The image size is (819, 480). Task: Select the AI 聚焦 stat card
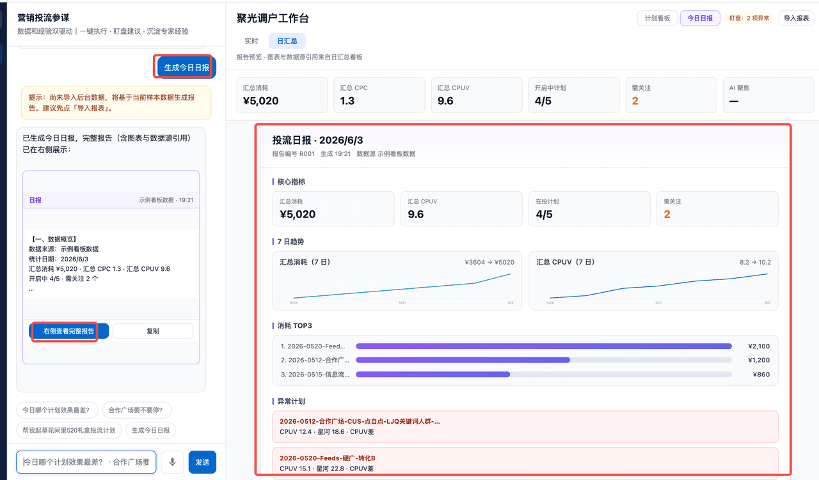pyautogui.click(x=768, y=95)
